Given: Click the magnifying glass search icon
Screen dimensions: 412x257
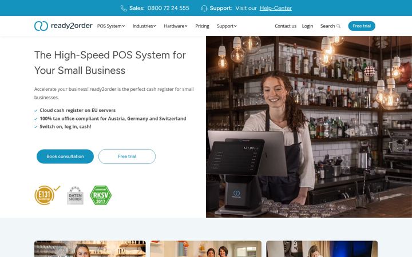Looking at the screenshot, I should pos(338,26).
